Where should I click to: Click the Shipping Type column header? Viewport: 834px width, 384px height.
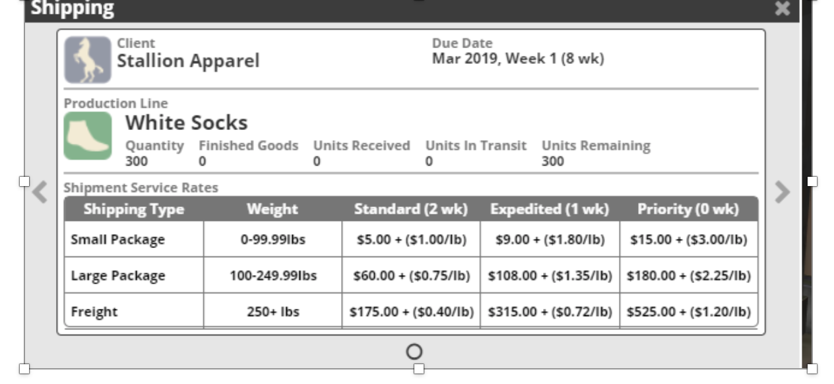click(134, 209)
